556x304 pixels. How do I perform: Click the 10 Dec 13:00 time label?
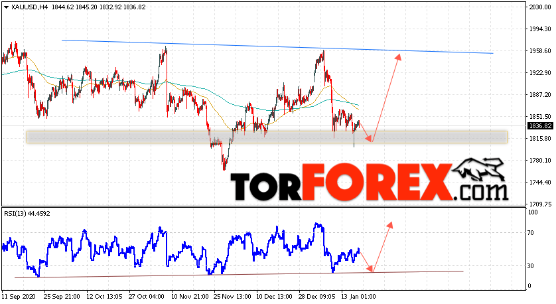pyautogui.click(x=274, y=297)
